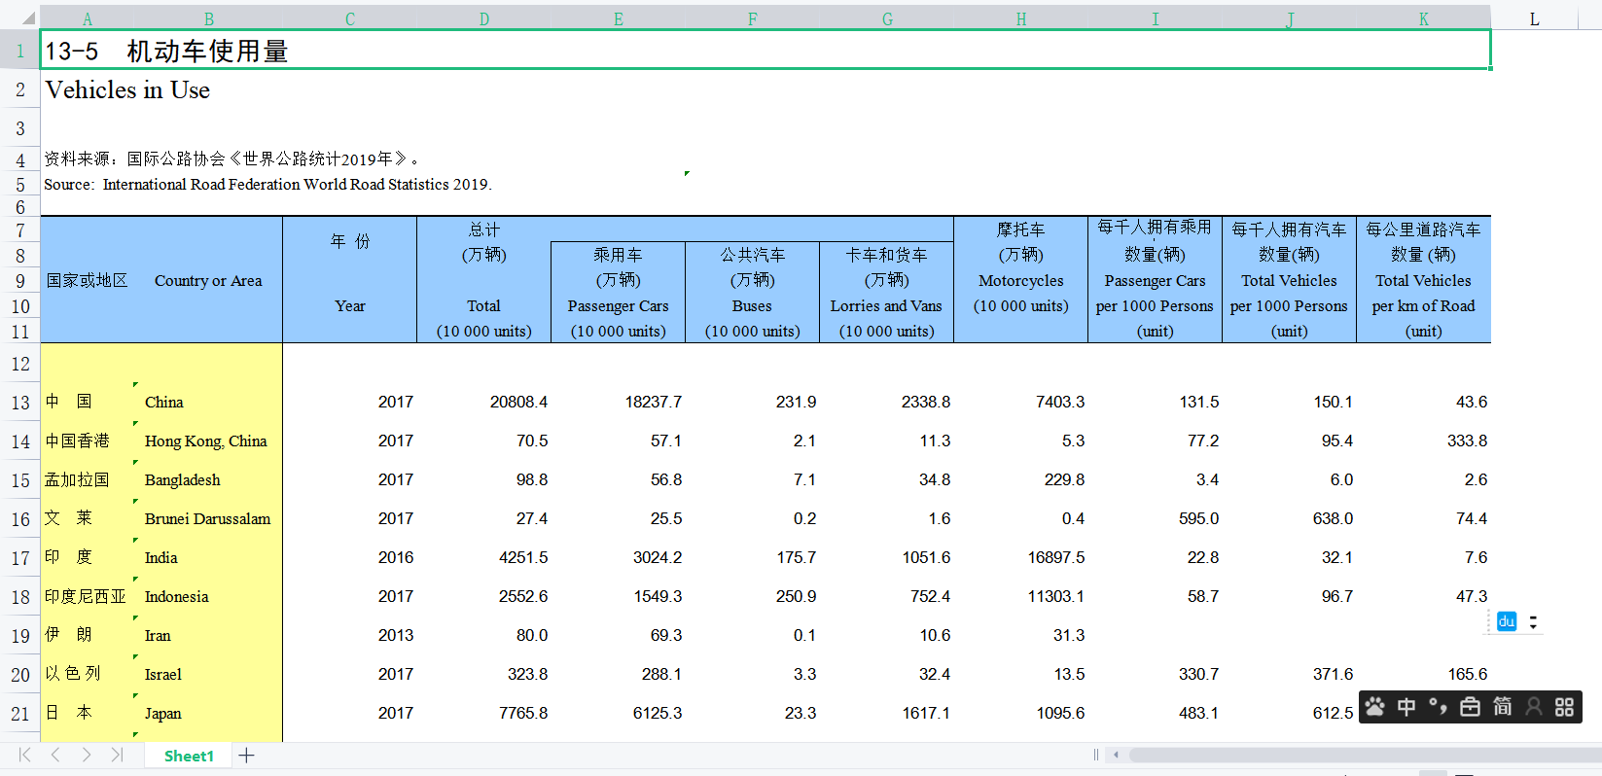Click India's motorcycles value 16897.5

tap(1056, 557)
